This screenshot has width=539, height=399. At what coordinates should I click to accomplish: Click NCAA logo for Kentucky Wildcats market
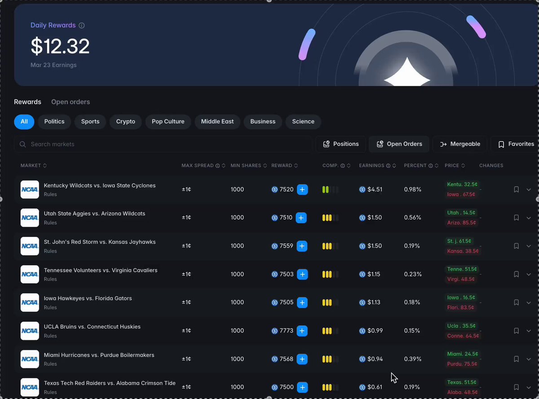30,189
